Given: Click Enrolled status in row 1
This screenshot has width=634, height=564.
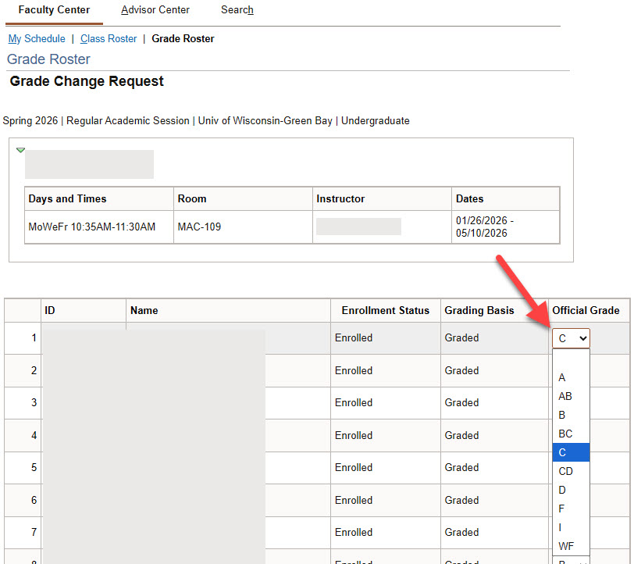Looking at the screenshot, I should click(x=354, y=337).
